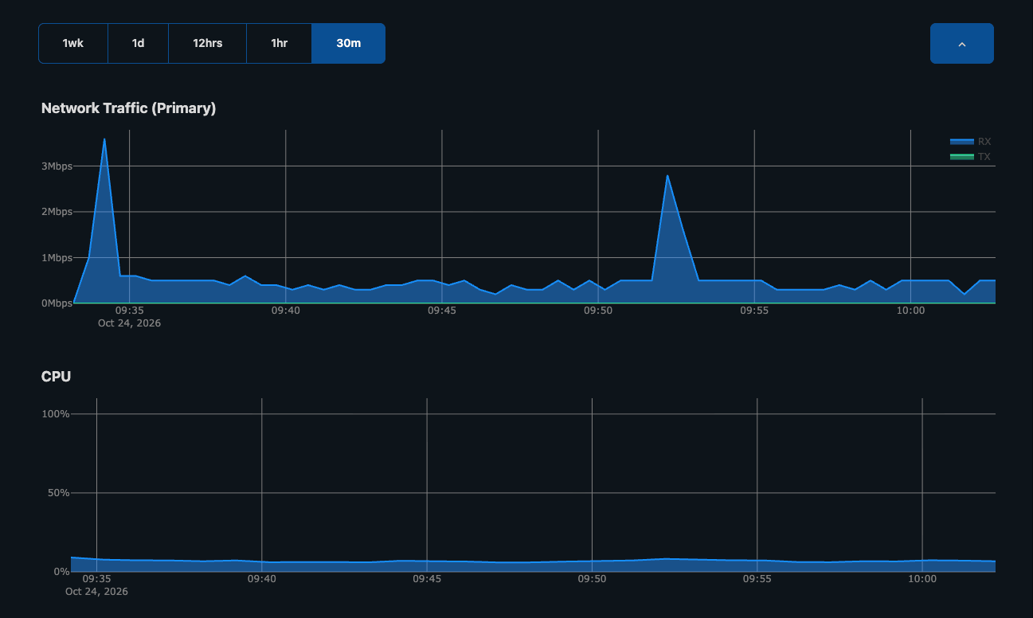The height and width of the screenshot is (618, 1033).
Task: Toggle the RX series in the legend
Action: point(970,142)
